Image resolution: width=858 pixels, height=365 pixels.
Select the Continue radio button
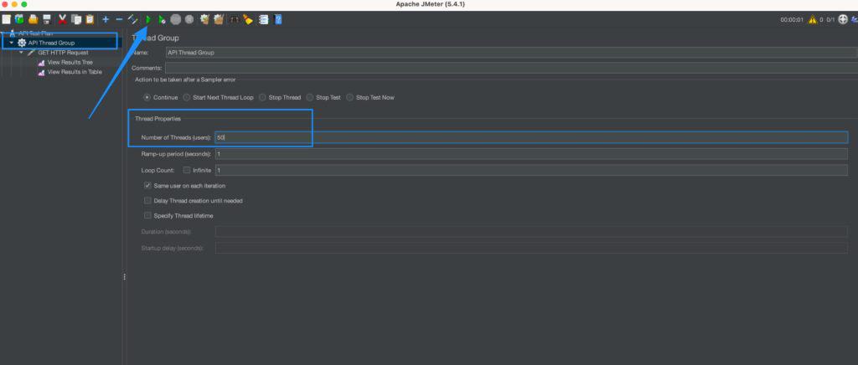coord(147,97)
